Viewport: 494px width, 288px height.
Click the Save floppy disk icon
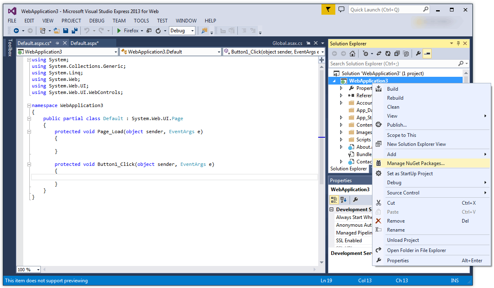coord(66,31)
